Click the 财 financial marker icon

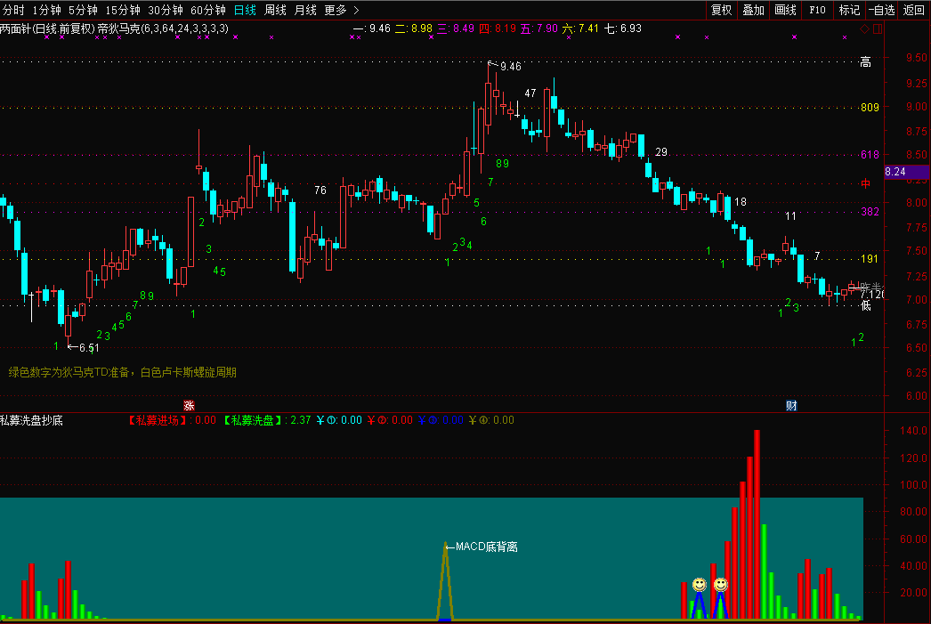791,406
